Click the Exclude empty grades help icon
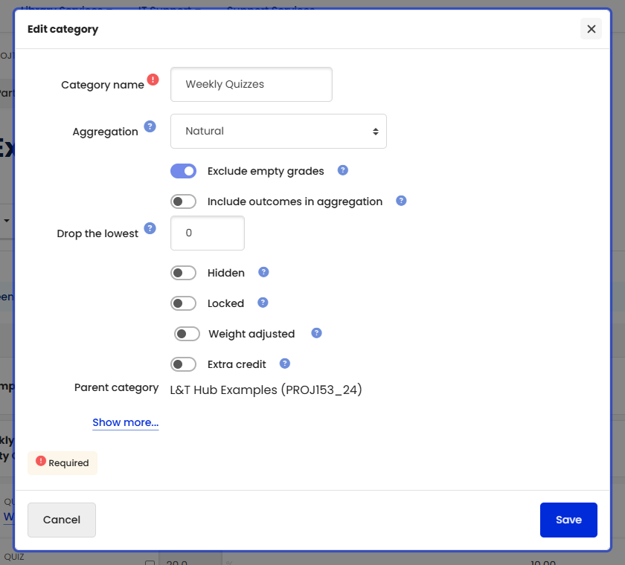This screenshot has width=625, height=565. tap(342, 170)
